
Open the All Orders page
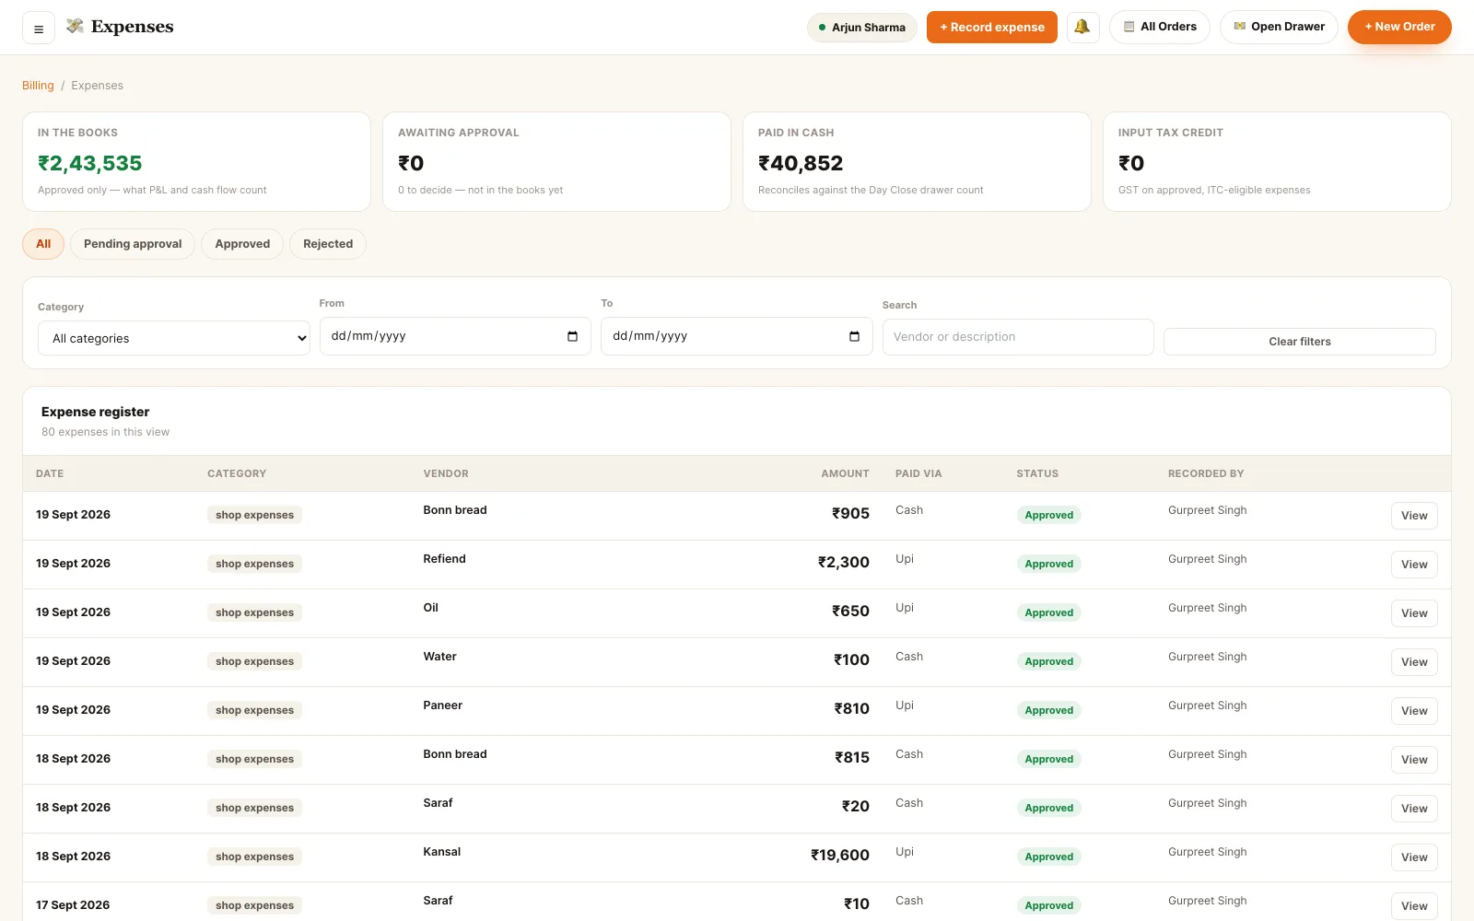pos(1160,27)
